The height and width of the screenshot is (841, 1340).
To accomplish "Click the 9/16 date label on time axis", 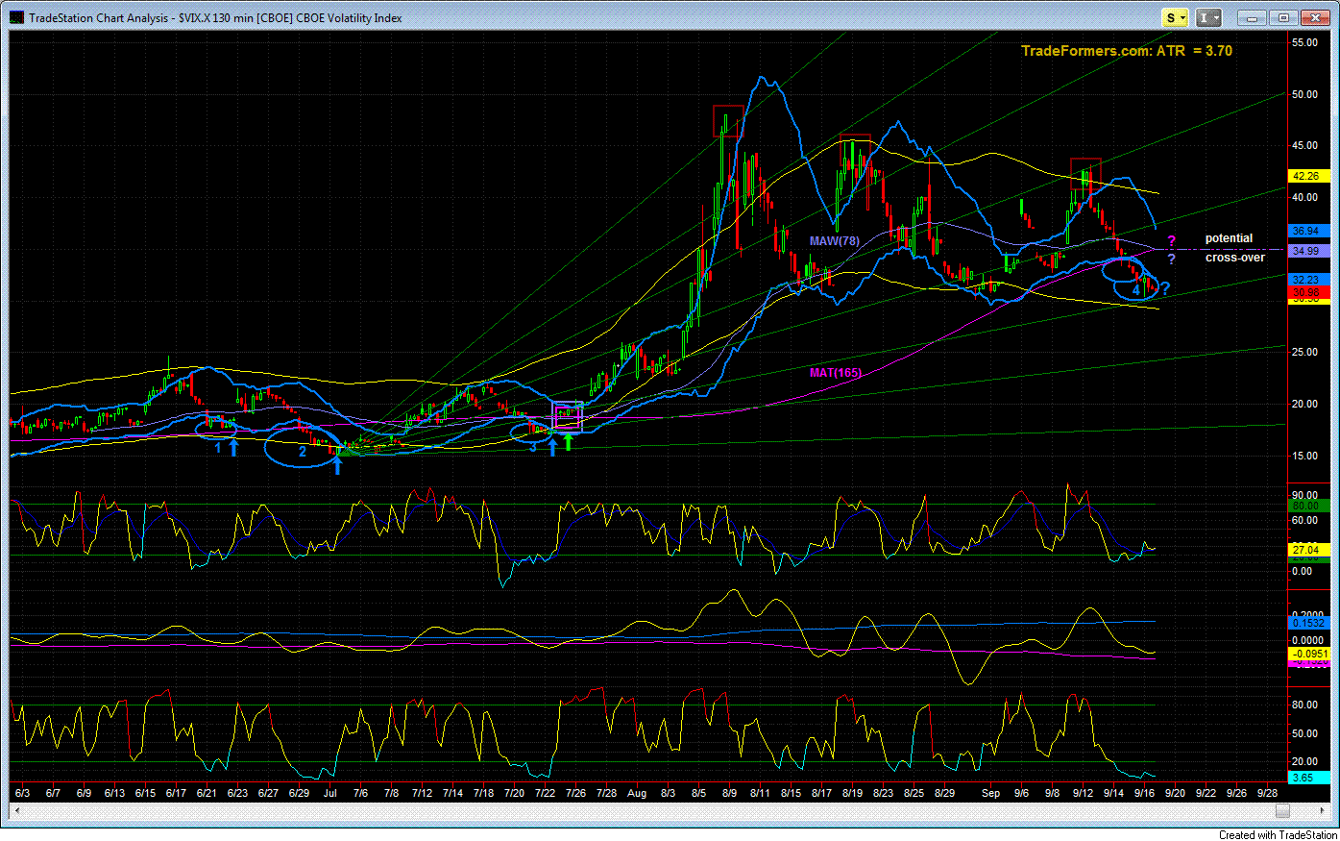I will coord(1144,794).
